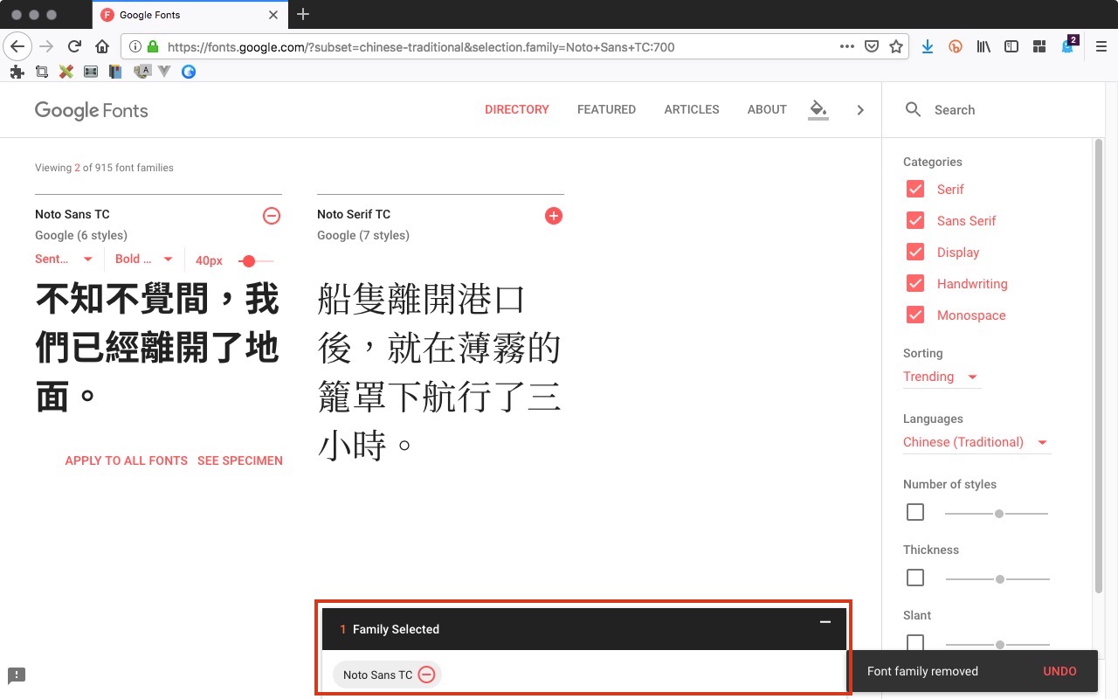Go to FEATURED tab
1118x699 pixels.
pos(606,109)
